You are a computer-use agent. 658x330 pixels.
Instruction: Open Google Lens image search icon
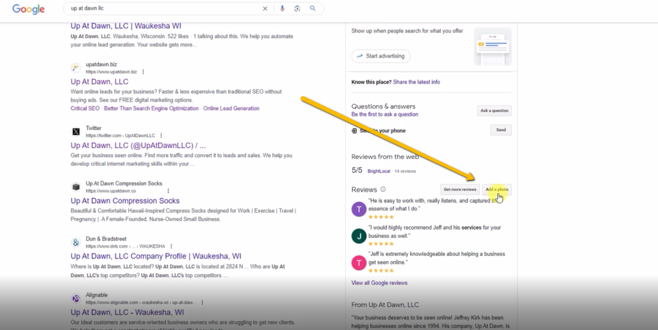click(297, 8)
